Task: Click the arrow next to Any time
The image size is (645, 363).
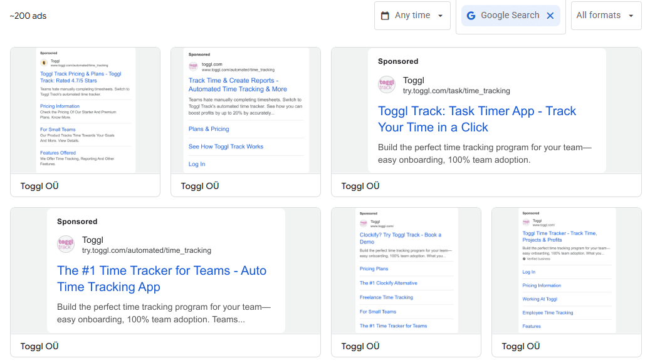Action: pyautogui.click(x=441, y=16)
